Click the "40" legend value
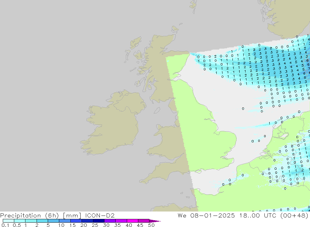Viewport: 310px width, 227px height. [x=129, y=225]
